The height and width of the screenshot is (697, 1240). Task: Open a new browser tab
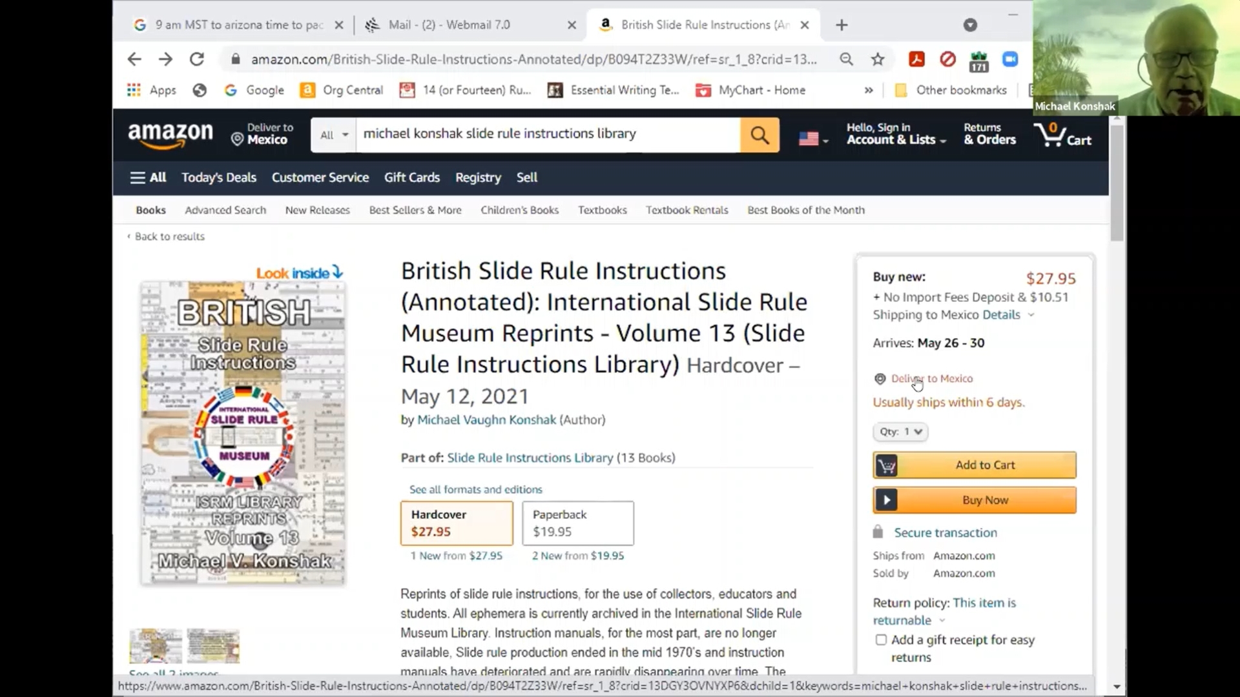[842, 25]
